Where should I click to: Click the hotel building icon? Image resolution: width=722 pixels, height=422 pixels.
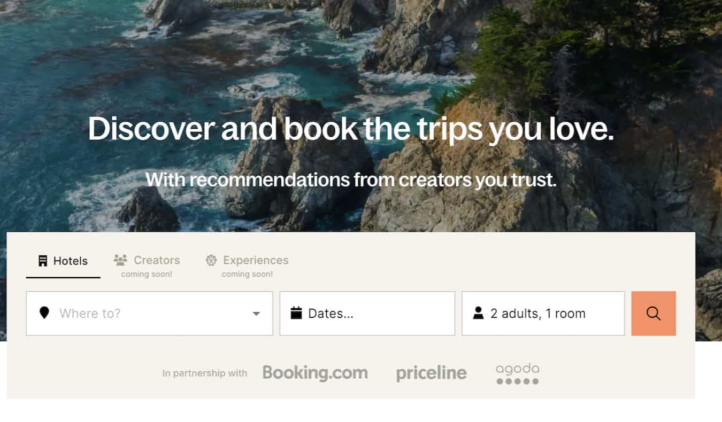tap(43, 261)
